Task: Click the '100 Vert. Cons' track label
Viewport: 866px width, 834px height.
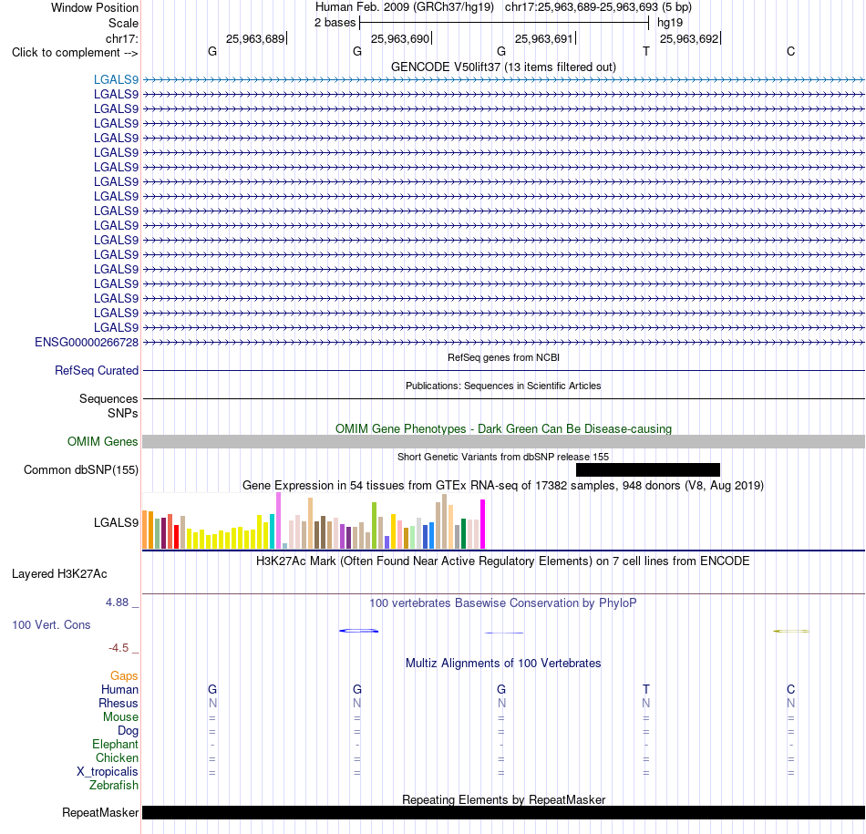Action: 51,624
